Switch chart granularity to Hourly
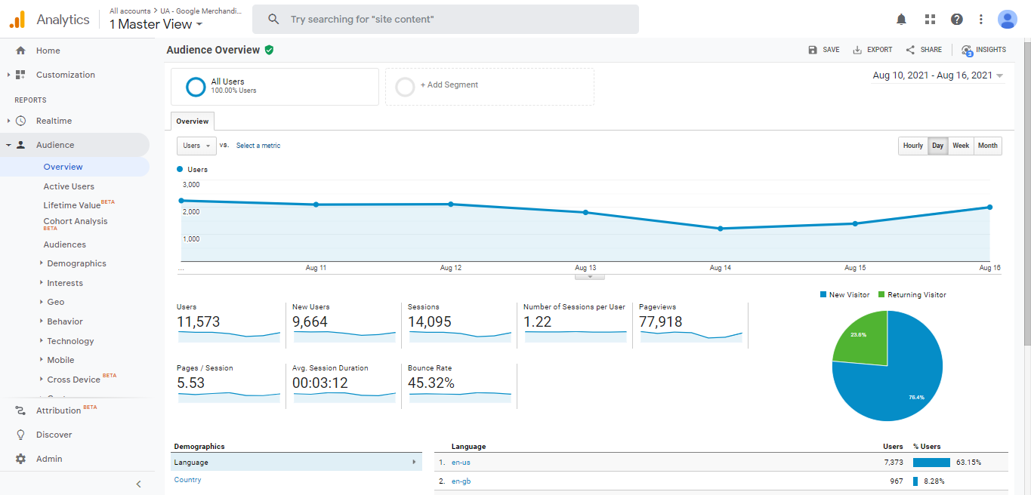 (912, 146)
